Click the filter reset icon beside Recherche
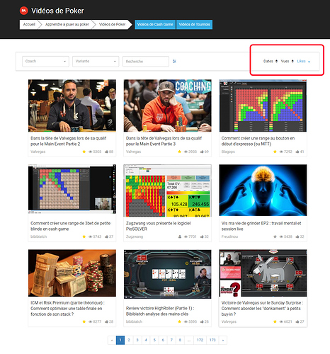The width and height of the screenshot is (330, 354). click(174, 62)
